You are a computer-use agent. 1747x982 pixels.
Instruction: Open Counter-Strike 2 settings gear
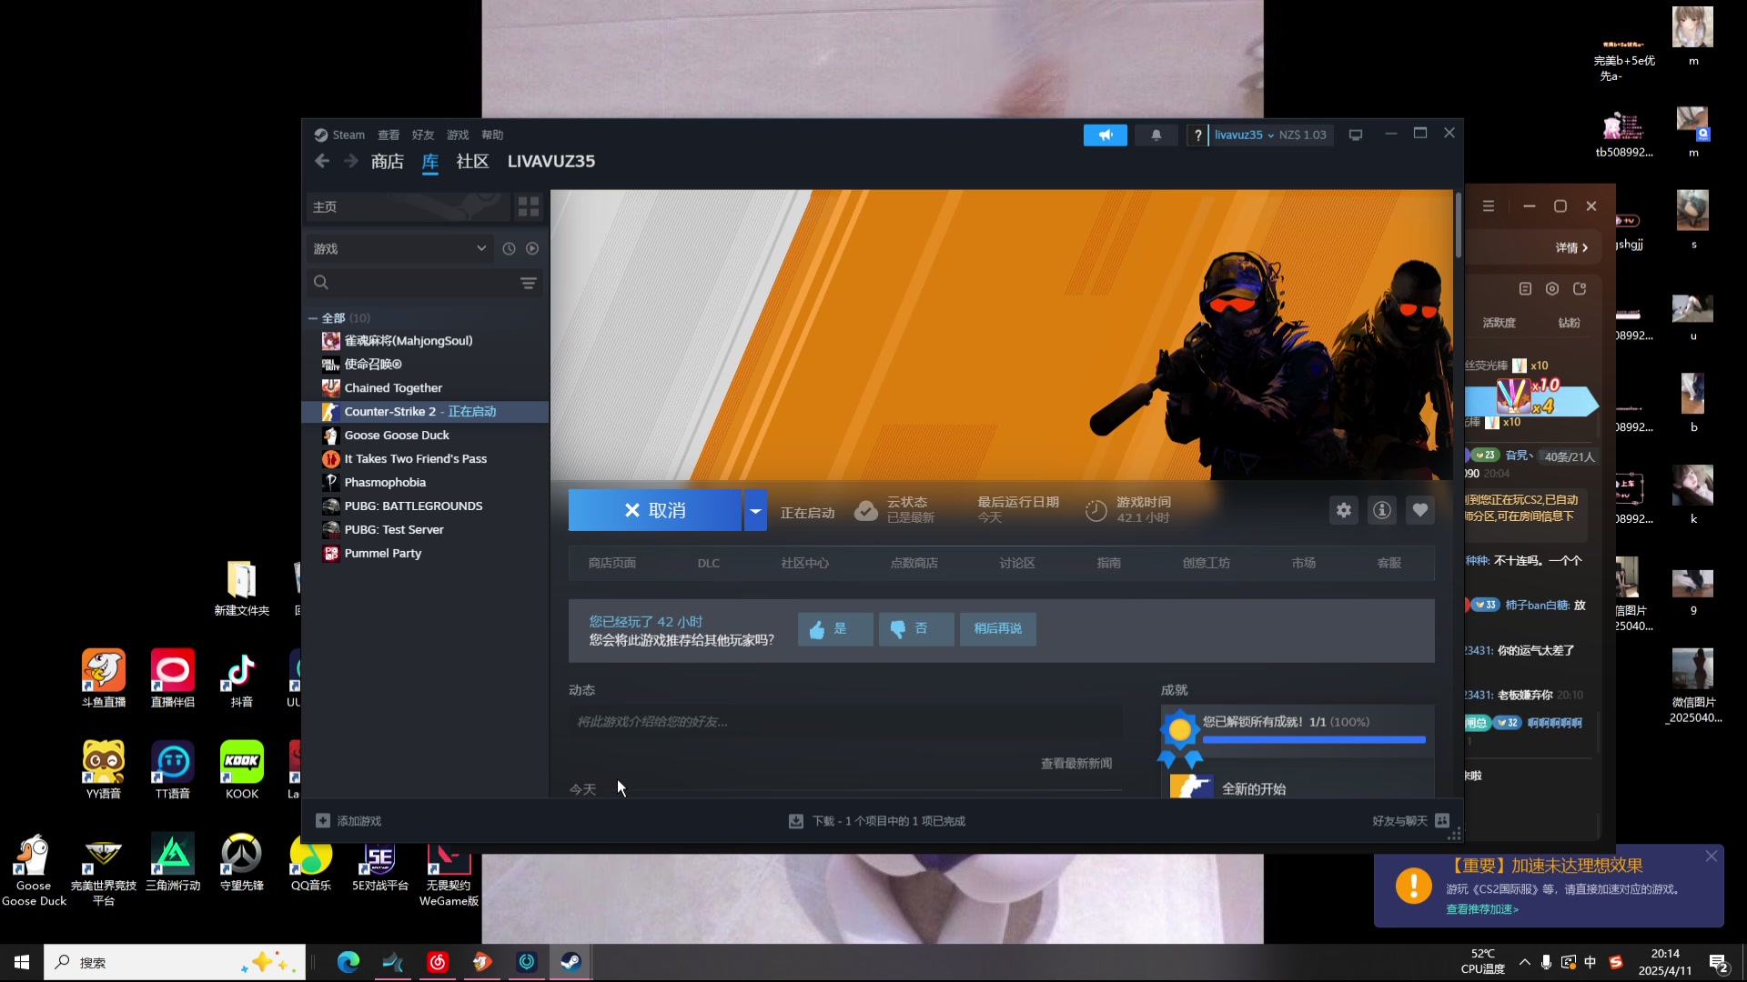1343,510
